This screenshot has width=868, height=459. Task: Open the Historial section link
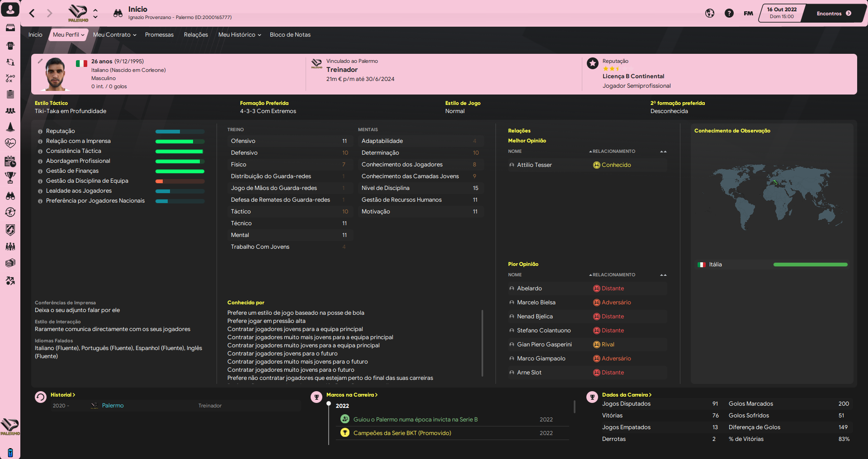click(x=63, y=395)
